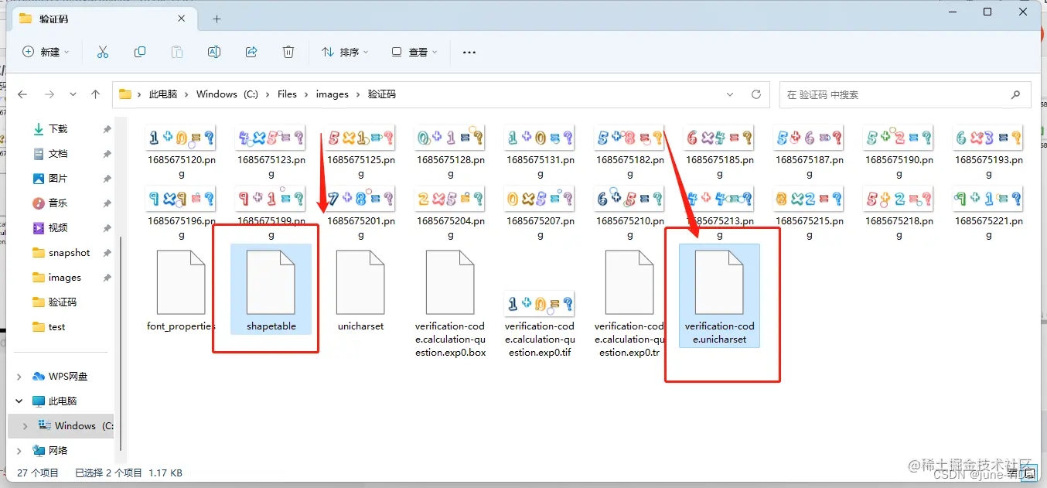The height and width of the screenshot is (488, 1047).
Task: Select image 1685675207.png
Action: (540, 213)
